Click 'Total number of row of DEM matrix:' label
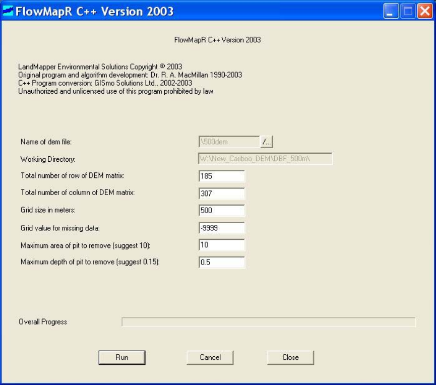Screen dimensions: 436x385 pos(72,176)
